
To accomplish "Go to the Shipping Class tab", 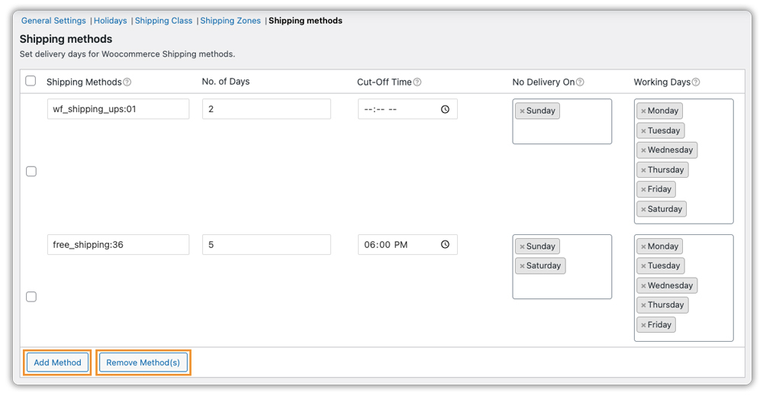I will 163,21.
